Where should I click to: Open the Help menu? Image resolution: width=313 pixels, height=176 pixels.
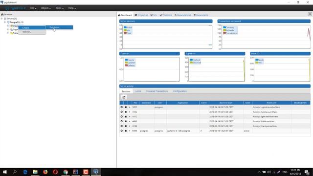click(72, 8)
